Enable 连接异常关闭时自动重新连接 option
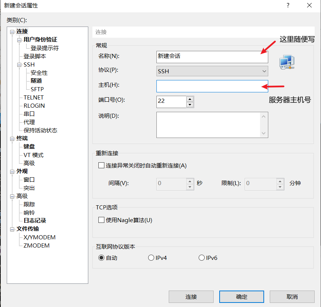The height and width of the screenshot is (307, 321). click(101, 165)
